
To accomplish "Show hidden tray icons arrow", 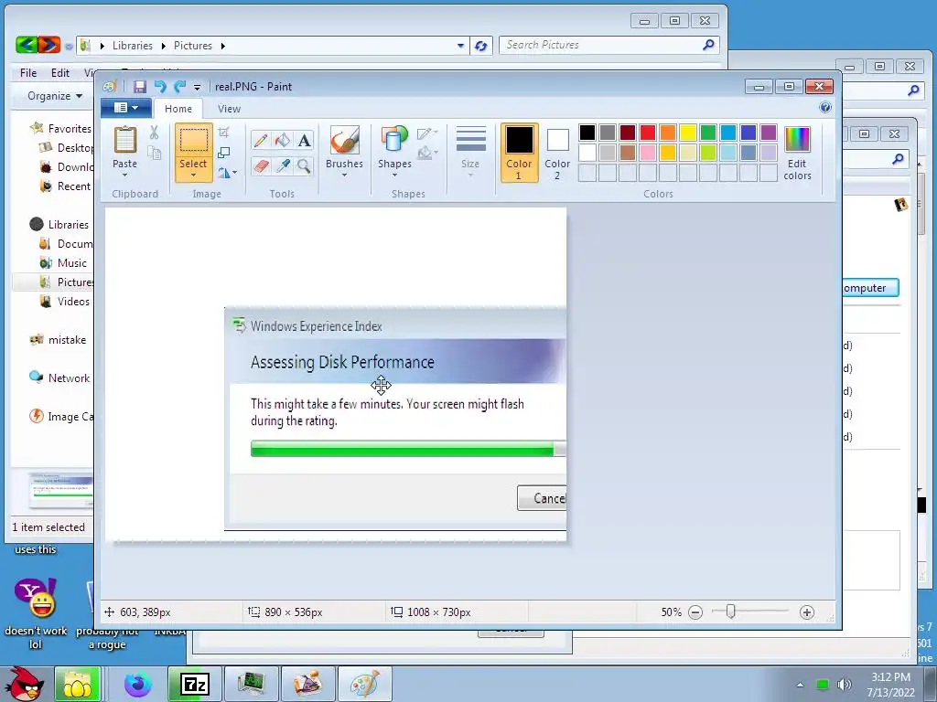I will pos(800,685).
